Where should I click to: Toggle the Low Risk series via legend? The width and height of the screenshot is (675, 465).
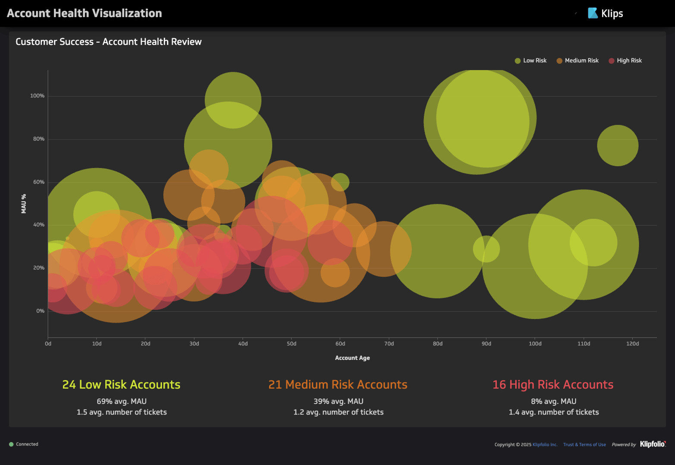tap(534, 60)
